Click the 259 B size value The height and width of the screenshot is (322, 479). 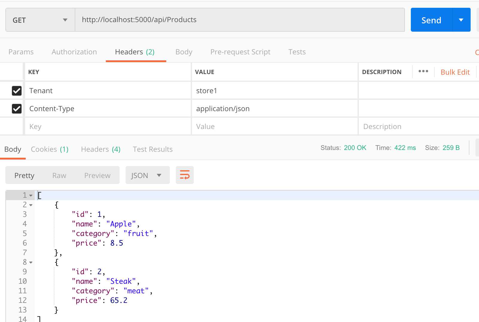(x=451, y=148)
